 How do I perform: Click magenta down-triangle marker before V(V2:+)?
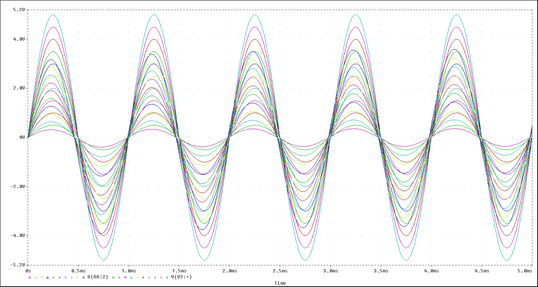tap(125, 277)
